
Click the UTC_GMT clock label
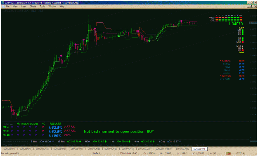click(x=225, y=79)
